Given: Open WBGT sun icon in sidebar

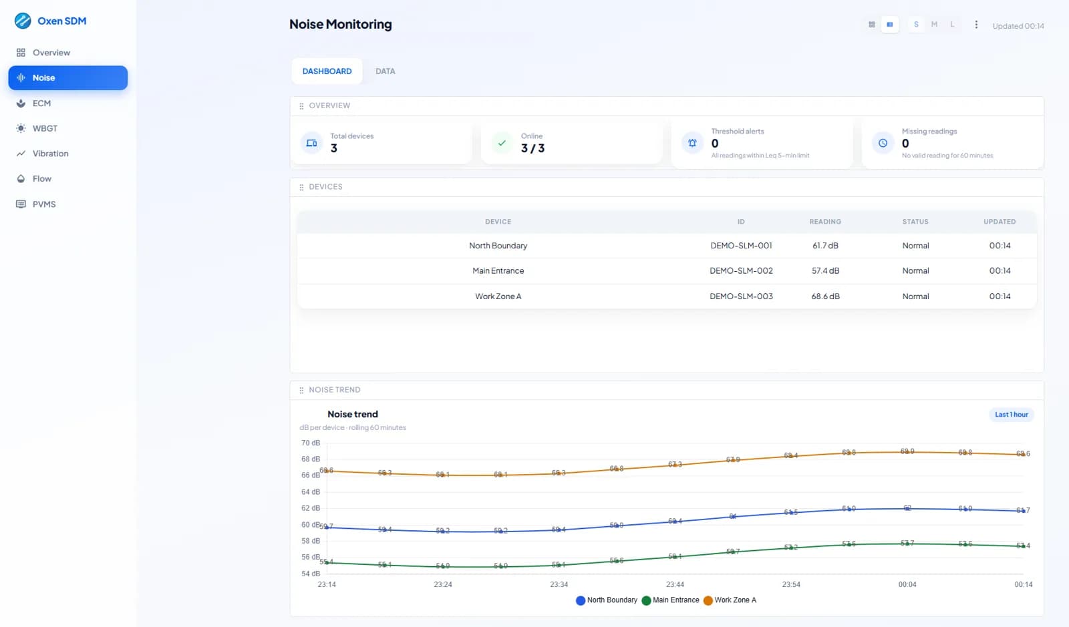Looking at the screenshot, I should pyautogui.click(x=21, y=128).
